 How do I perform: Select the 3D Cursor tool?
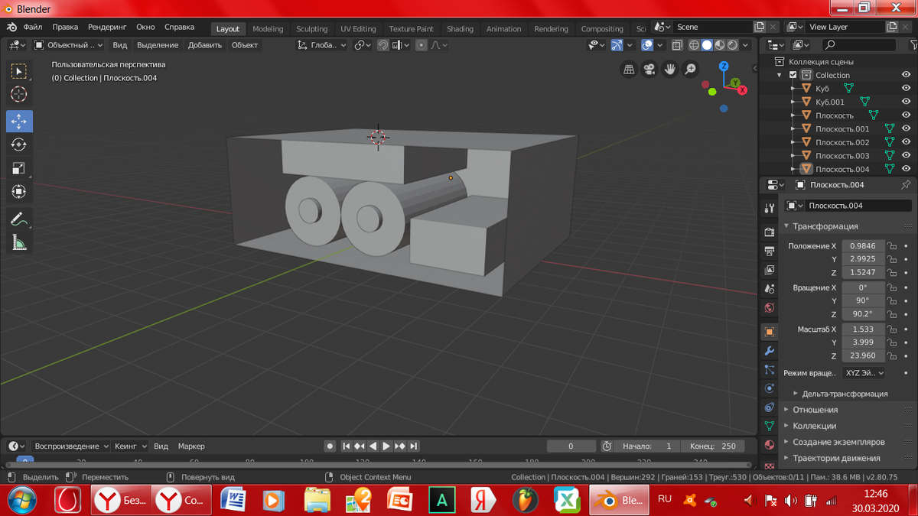(x=19, y=94)
